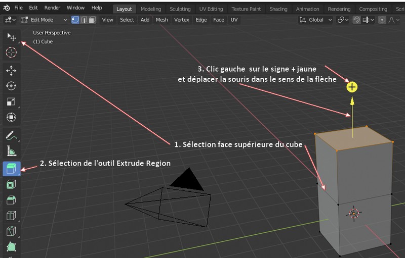Viewport: 405px width, 258px height.
Task: Enable face select mode
Action: click(x=92, y=20)
